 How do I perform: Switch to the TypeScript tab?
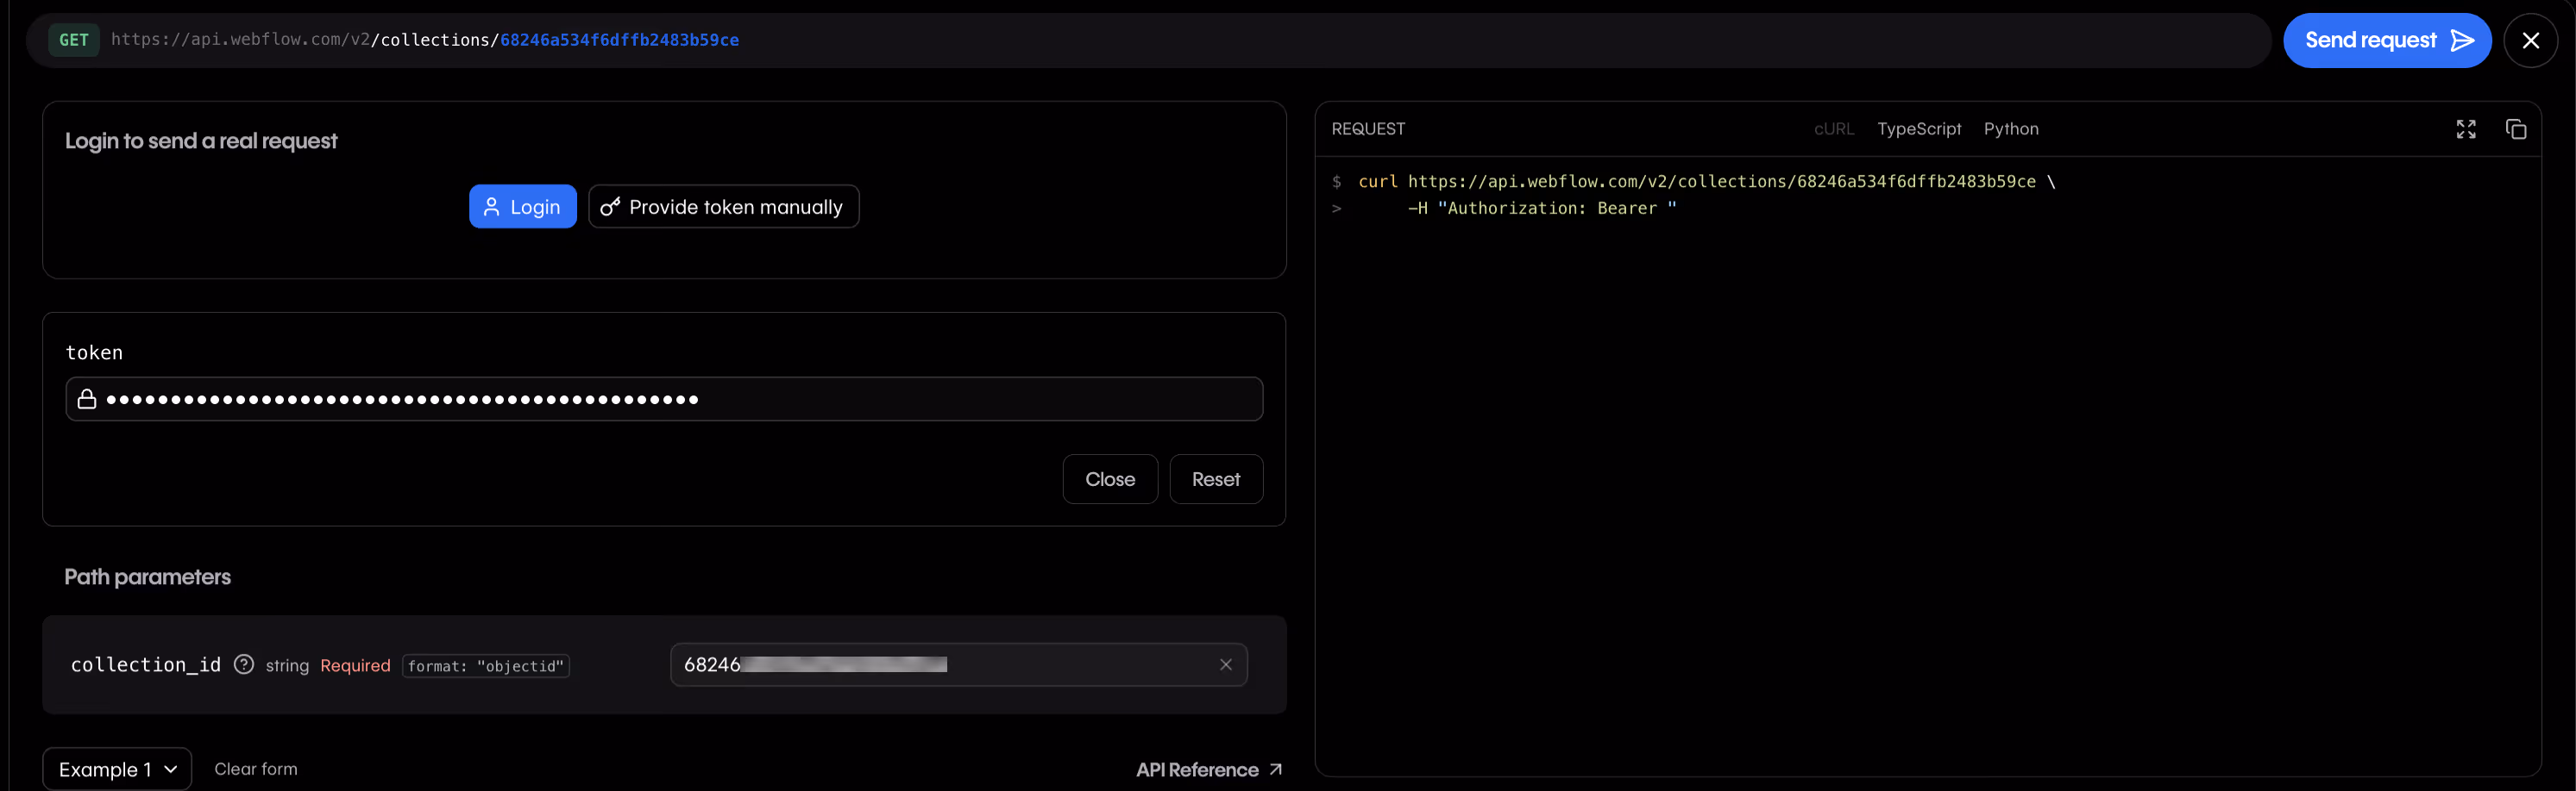tap(1919, 129)
